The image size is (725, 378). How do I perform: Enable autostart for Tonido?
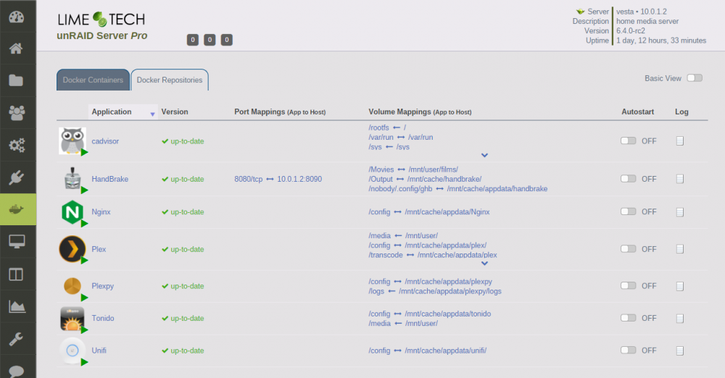click(x=629, y=318)
